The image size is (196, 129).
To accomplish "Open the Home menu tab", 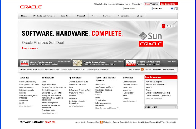I will (x=24, y=16).
